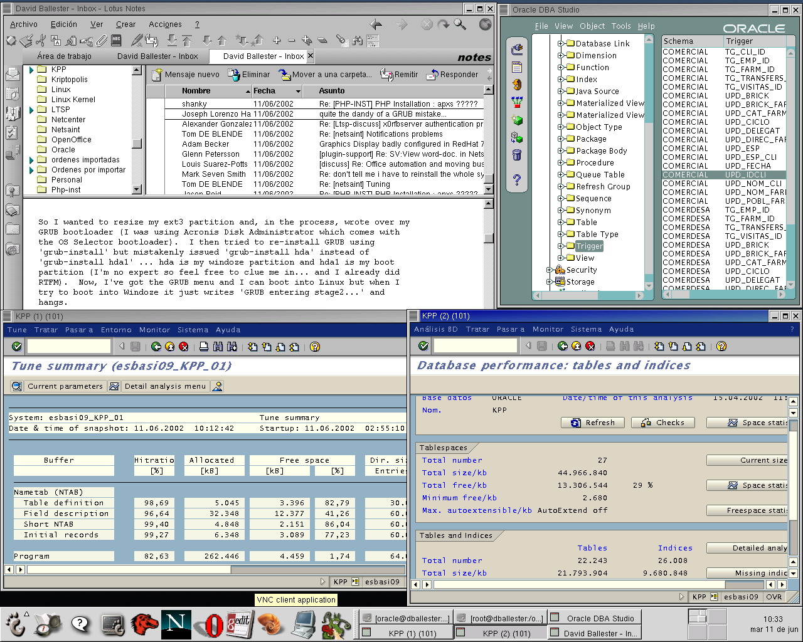Click the person icon beside Detail analysis menu

[x=217, y=386]
